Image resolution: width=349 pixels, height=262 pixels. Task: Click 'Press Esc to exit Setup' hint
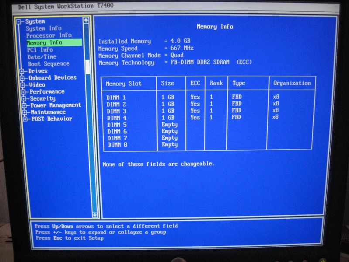click(70, 238)
